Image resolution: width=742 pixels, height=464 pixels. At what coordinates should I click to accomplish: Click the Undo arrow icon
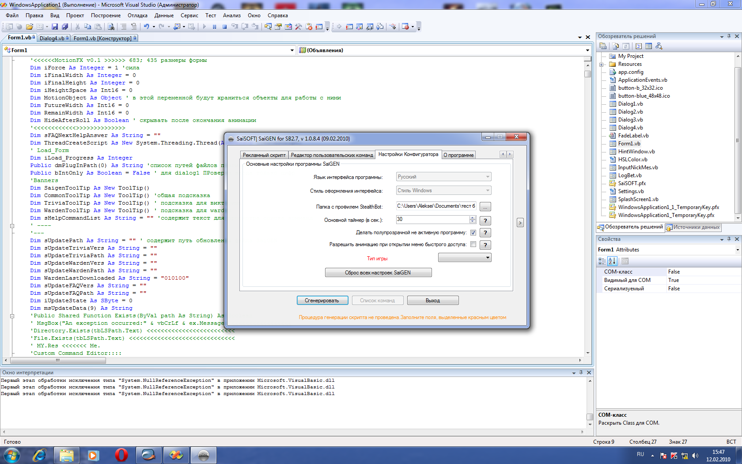pyautogui.click(x=147, y=27)
